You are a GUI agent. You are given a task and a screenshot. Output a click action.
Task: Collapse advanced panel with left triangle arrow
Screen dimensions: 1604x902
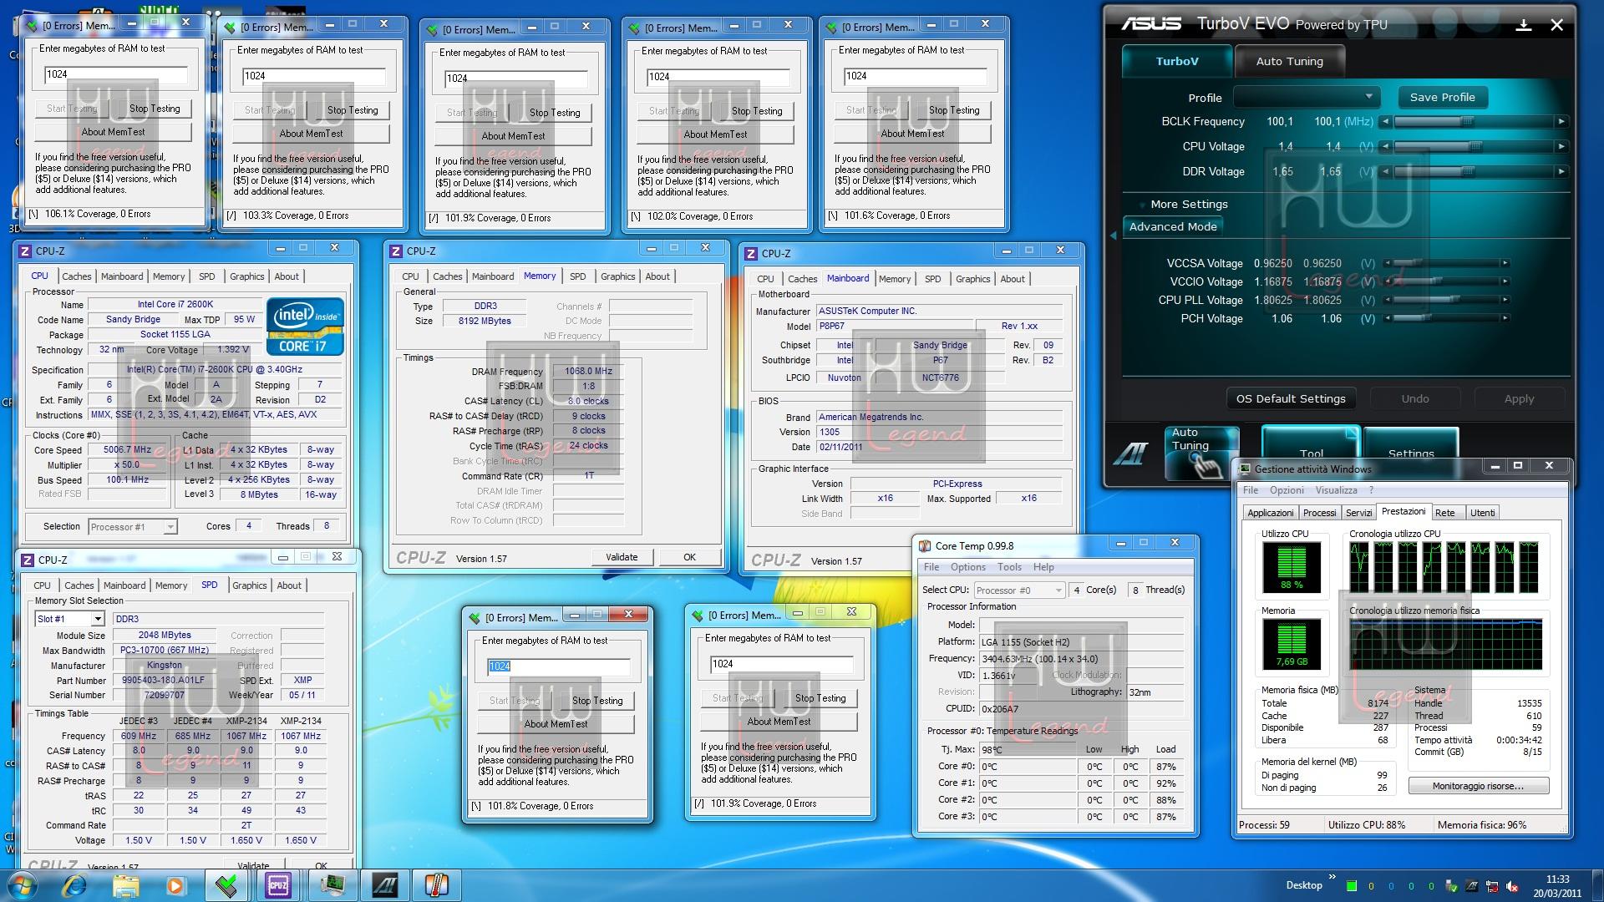pos(1113,236)
